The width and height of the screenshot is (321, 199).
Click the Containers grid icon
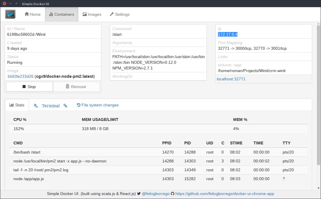pos(51,14)
